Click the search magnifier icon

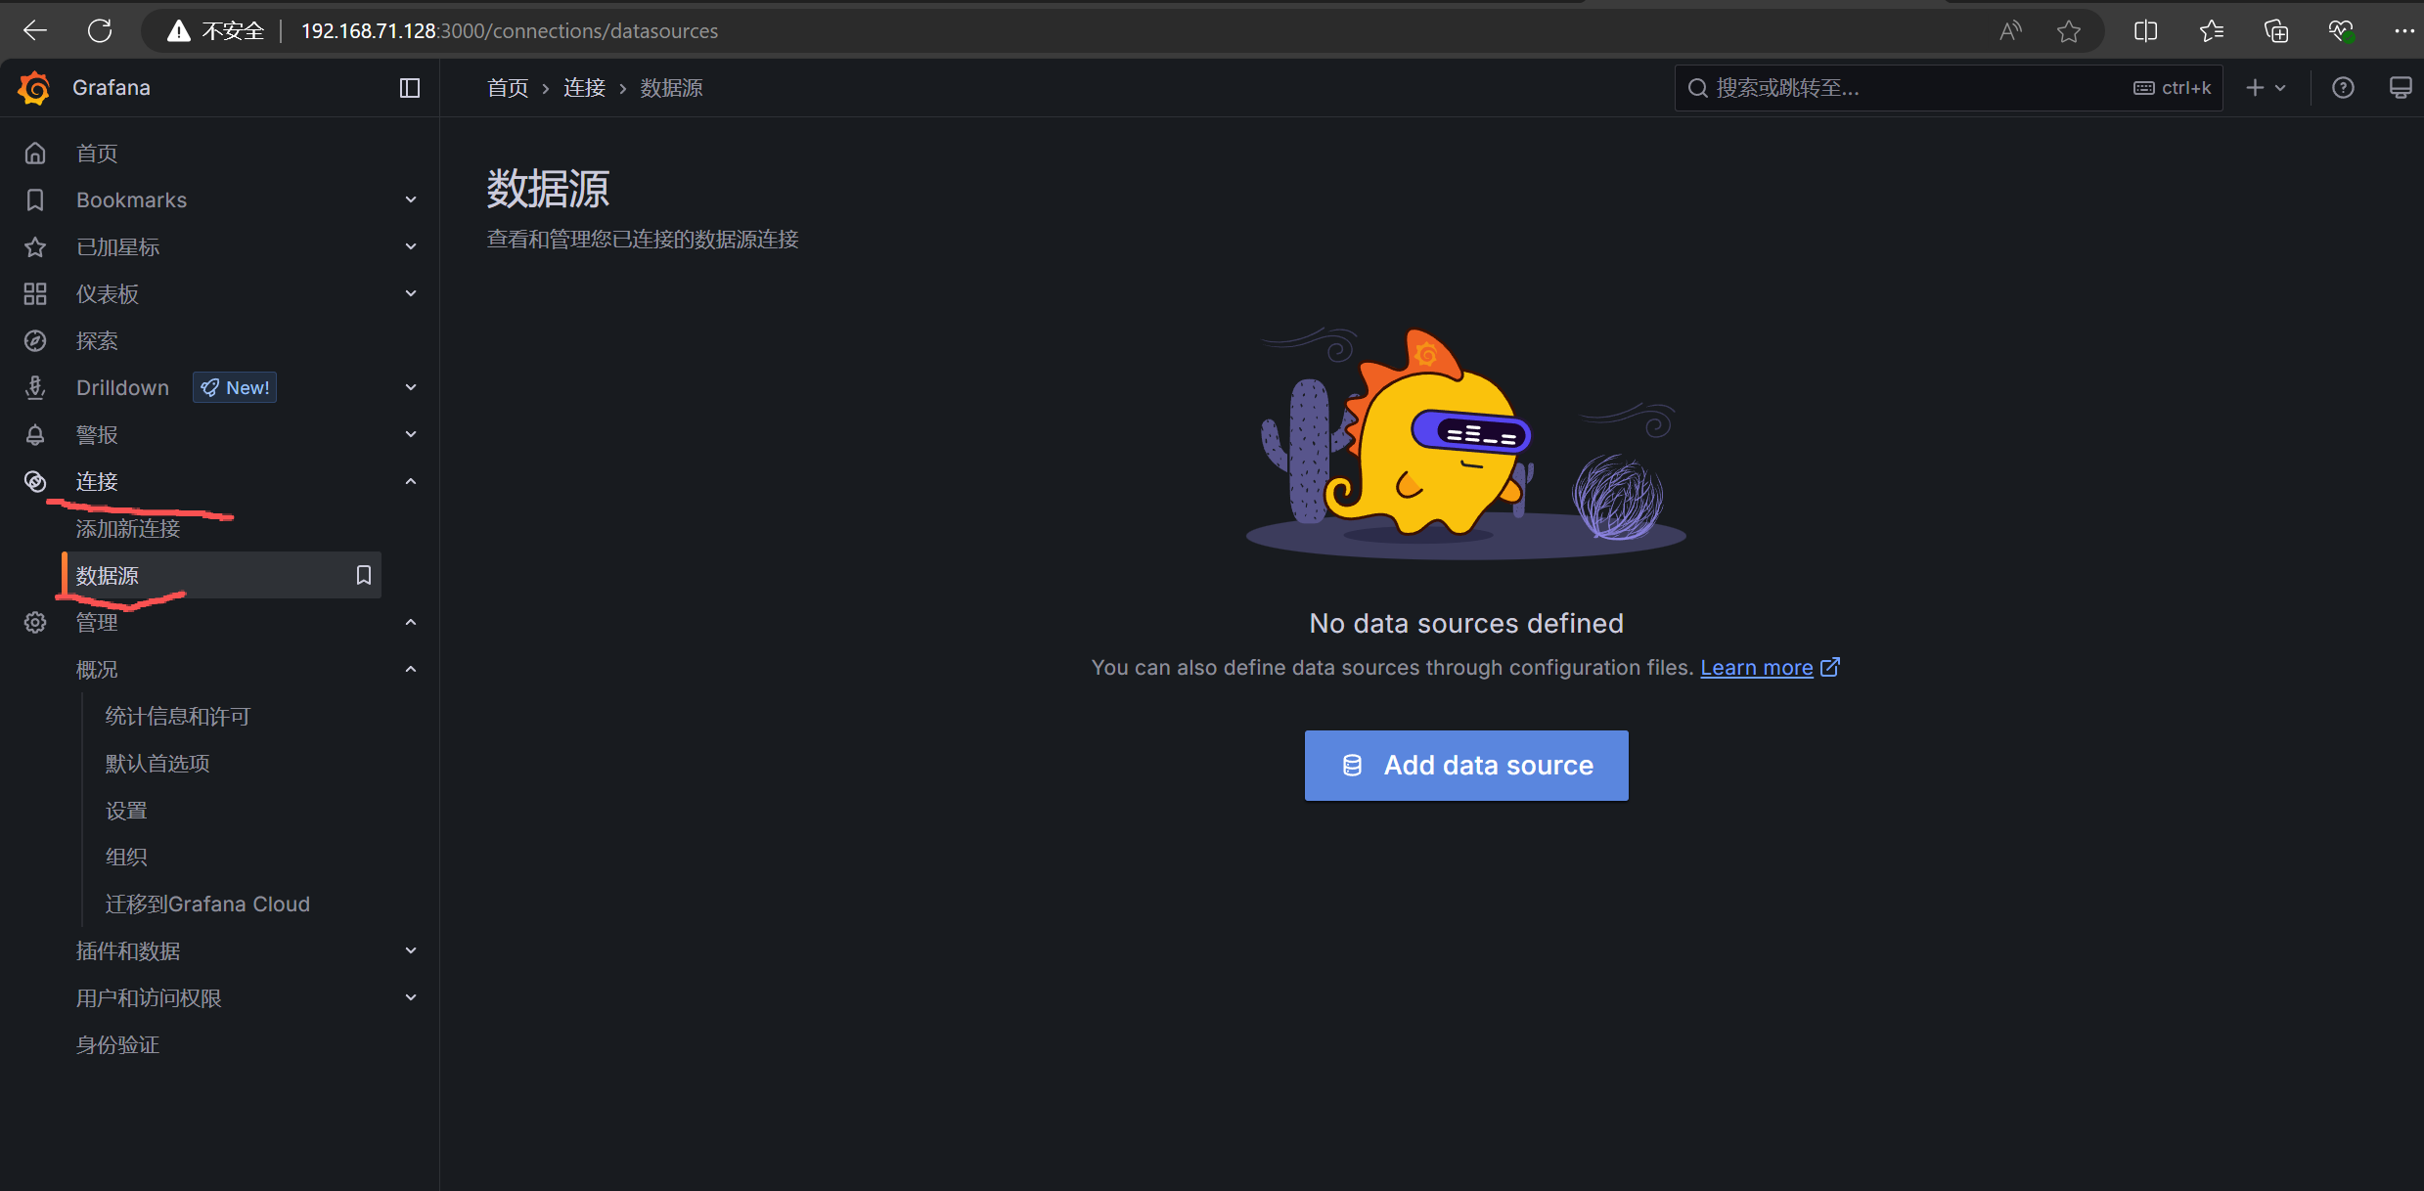click(x=1698, y=88)
